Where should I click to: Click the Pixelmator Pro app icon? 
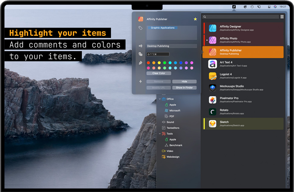click(x=213, y=100)
